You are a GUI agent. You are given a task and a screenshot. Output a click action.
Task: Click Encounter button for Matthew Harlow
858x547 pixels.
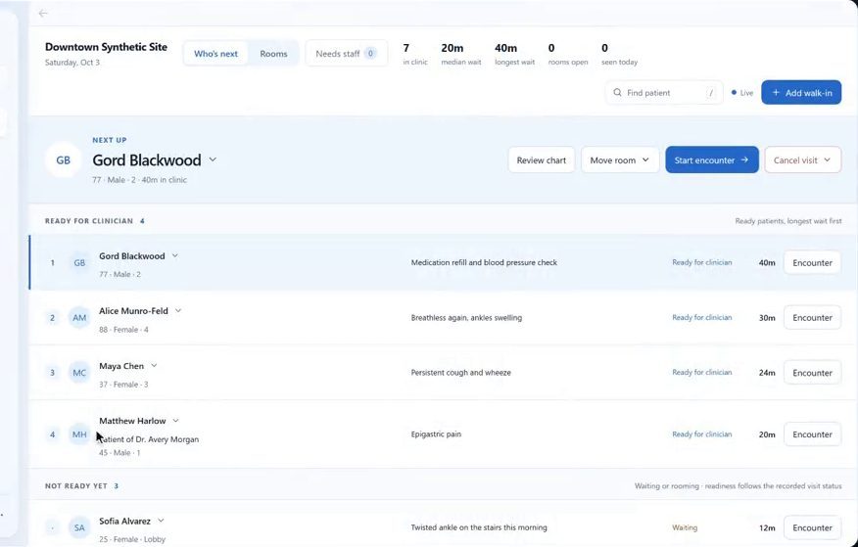click(812, 434)
